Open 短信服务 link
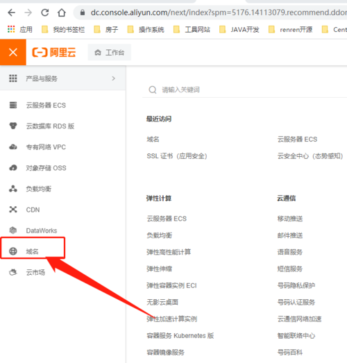 (x=290, y=269)
